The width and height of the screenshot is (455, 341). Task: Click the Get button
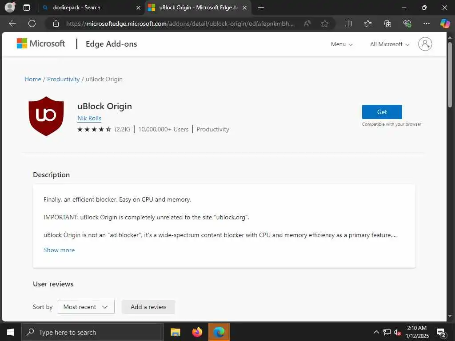pos(382,112)
